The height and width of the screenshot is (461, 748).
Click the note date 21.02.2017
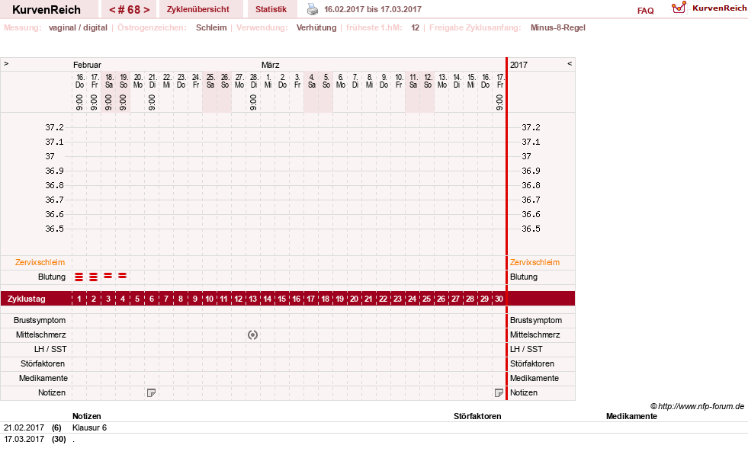[24, 427]
